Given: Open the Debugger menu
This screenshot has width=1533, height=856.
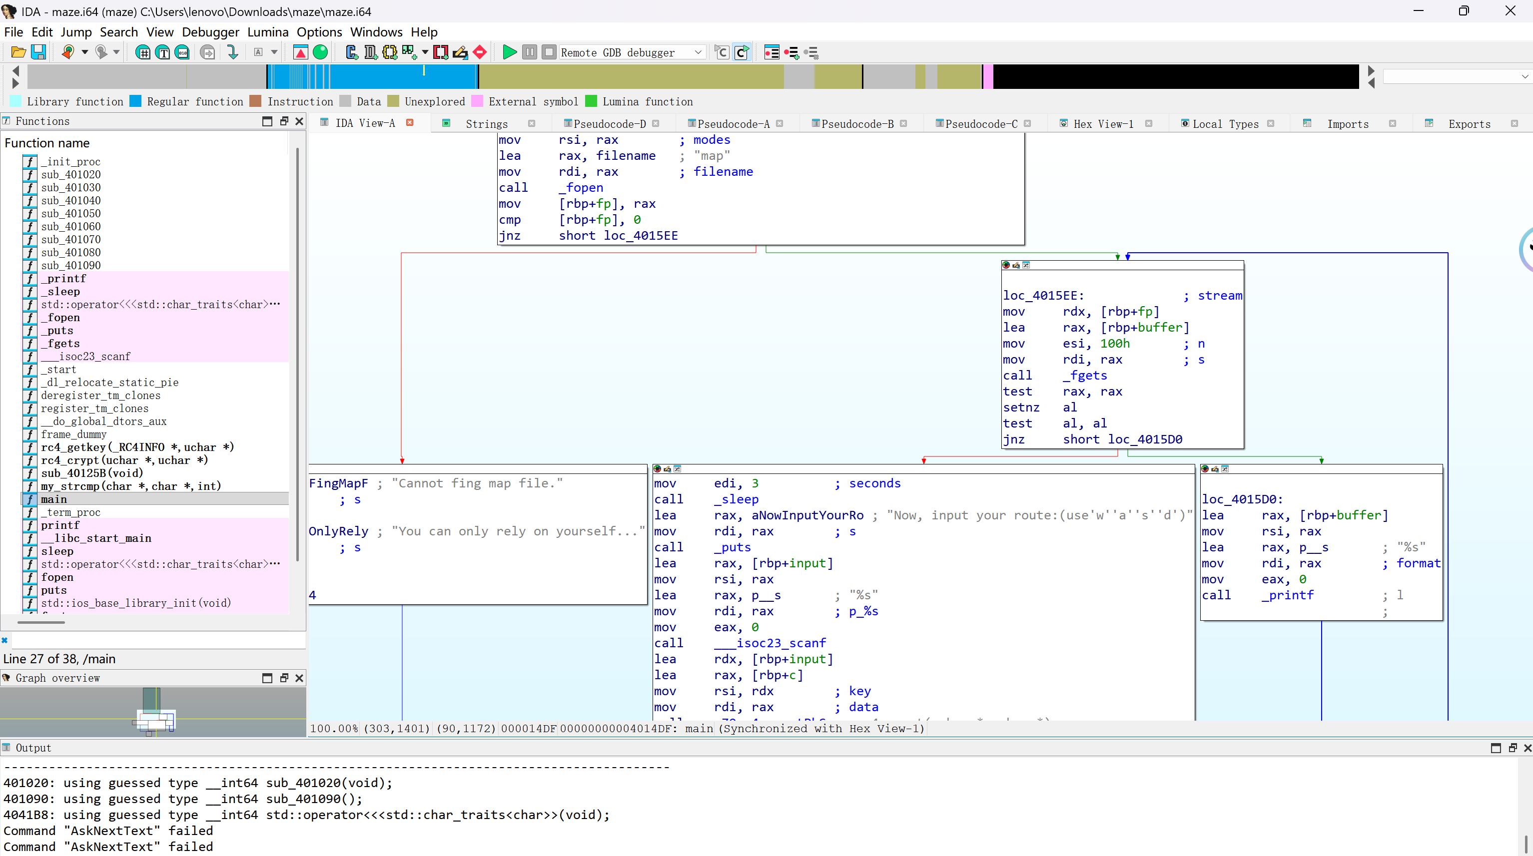Looking at the screenshot, I should click(210, 31).
